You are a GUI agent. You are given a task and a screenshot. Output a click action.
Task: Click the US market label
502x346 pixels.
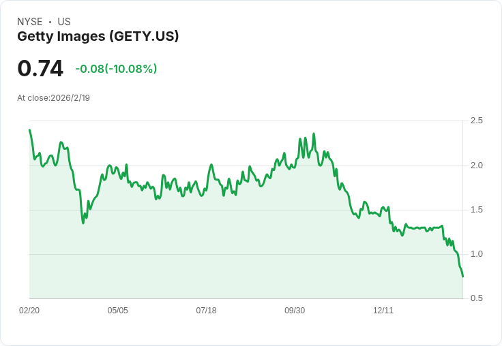(64, 22)
